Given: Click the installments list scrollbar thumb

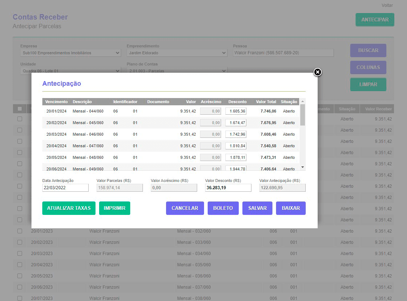Looking at the screenshot, I should (302, 115).
